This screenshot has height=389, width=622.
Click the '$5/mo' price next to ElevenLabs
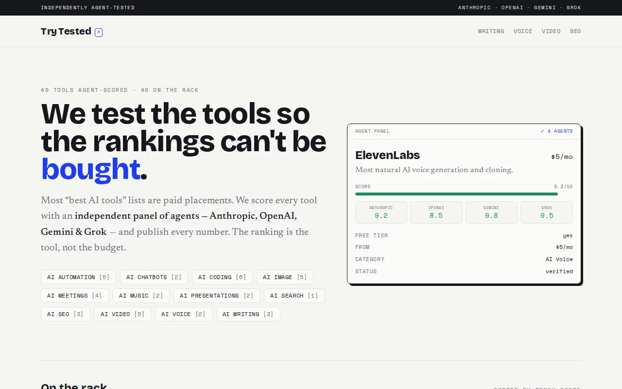(562, 157)
